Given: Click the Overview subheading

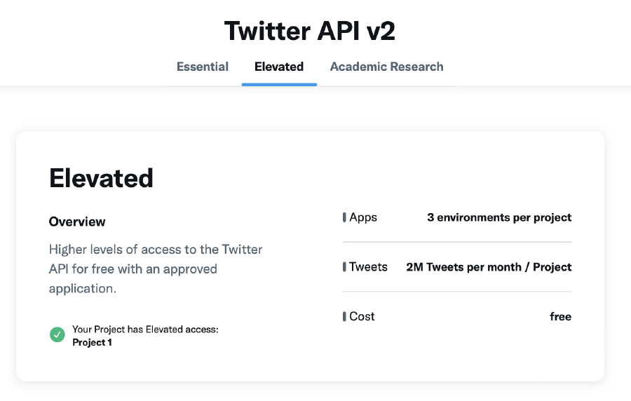Looking at the screenshot, I should 77,222.
